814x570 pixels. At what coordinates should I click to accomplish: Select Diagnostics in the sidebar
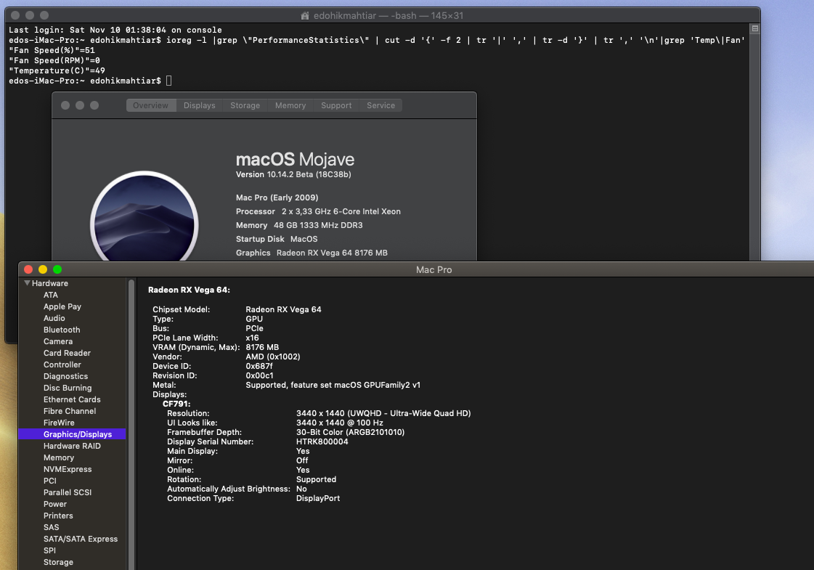pyautogui.click(x=65, y=376)
